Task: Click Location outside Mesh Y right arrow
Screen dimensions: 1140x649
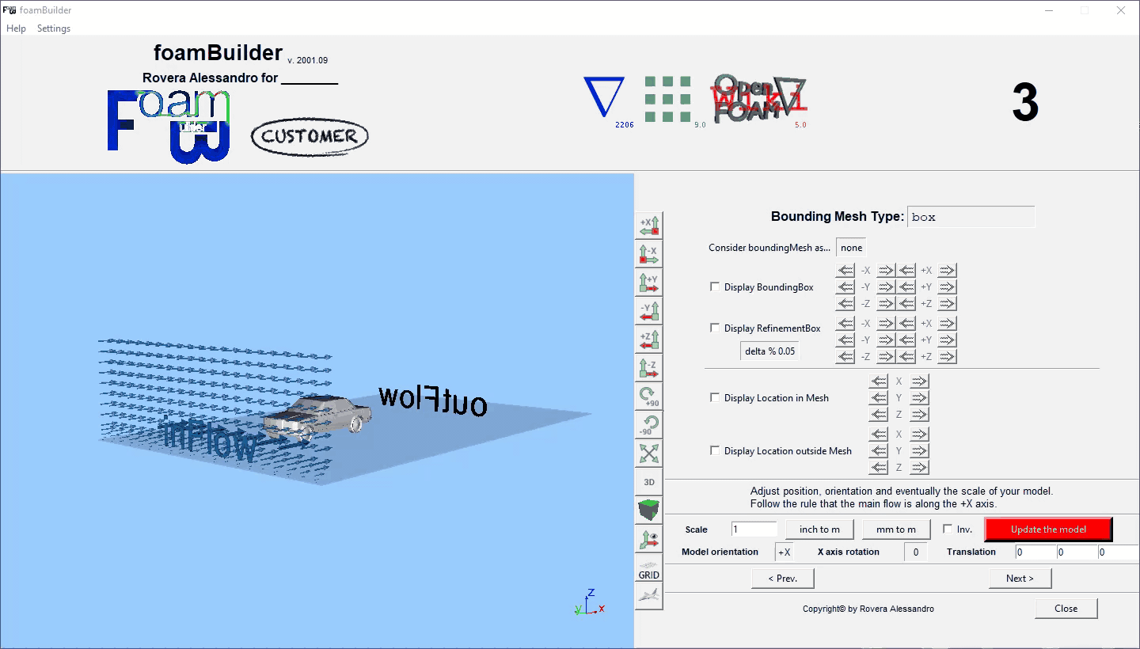Action: pos(919,451)
